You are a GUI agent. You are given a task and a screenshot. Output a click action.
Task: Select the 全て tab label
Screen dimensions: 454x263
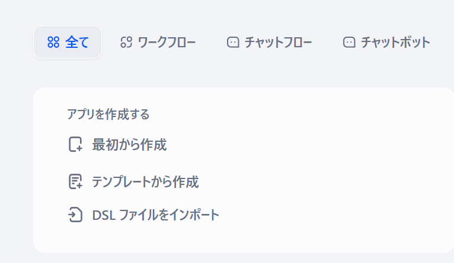pos(77,42)
